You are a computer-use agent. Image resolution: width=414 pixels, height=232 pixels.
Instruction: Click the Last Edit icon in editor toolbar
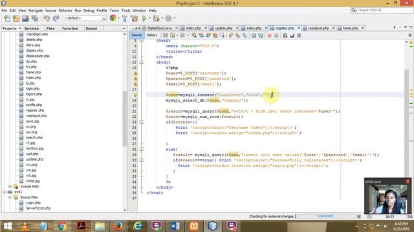[166, 35]
